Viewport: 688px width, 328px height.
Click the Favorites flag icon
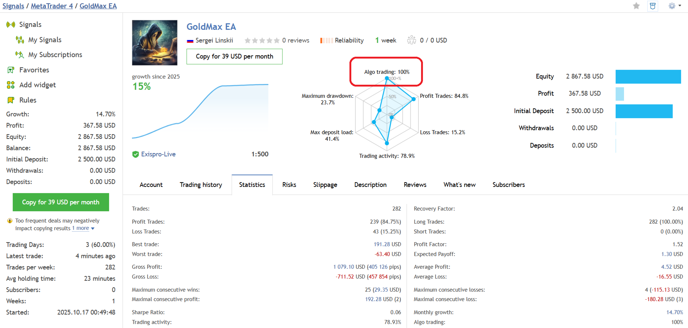coord(11,70)
